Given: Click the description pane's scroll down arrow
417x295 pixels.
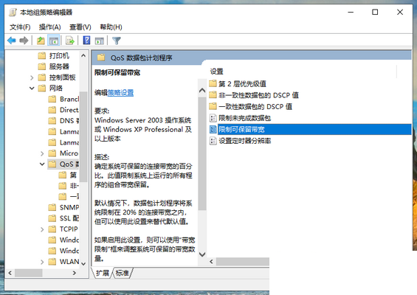Looking at the screenshot, I should (x=202, y=254).
